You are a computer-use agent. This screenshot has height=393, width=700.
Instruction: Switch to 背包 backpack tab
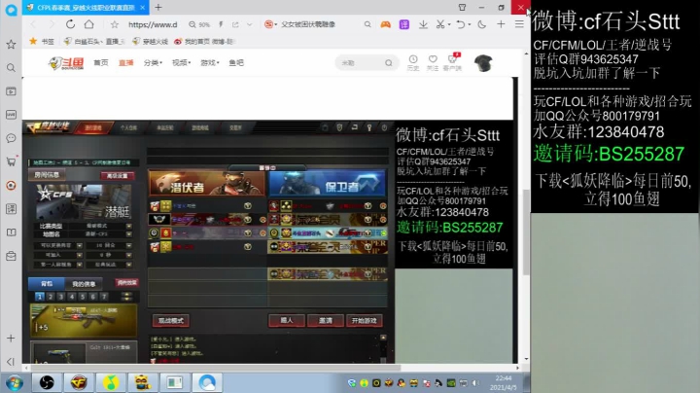coord(47,284)
